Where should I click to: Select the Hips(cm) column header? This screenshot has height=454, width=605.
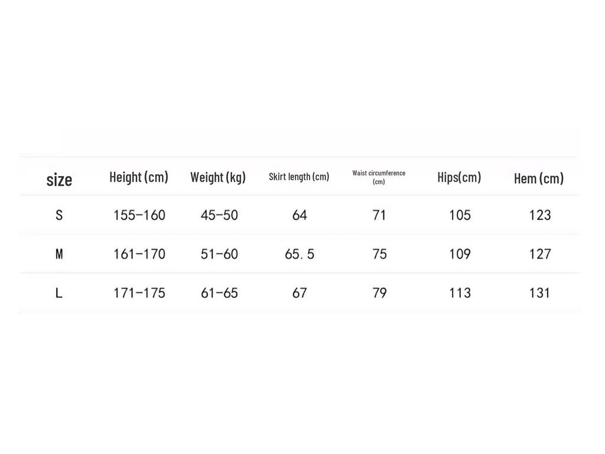[x=459, y=177]
